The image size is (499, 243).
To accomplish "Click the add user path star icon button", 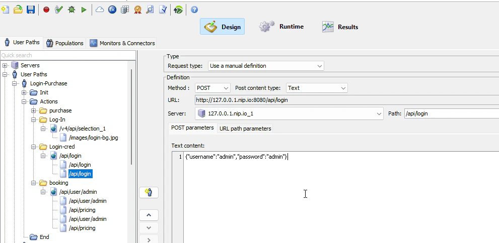I will pyautogui.click(x=149, y=192).
